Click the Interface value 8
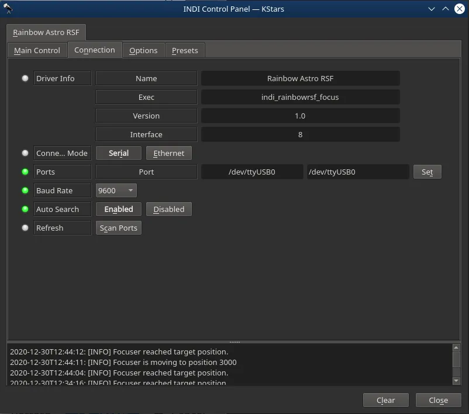 click(301, 134)
